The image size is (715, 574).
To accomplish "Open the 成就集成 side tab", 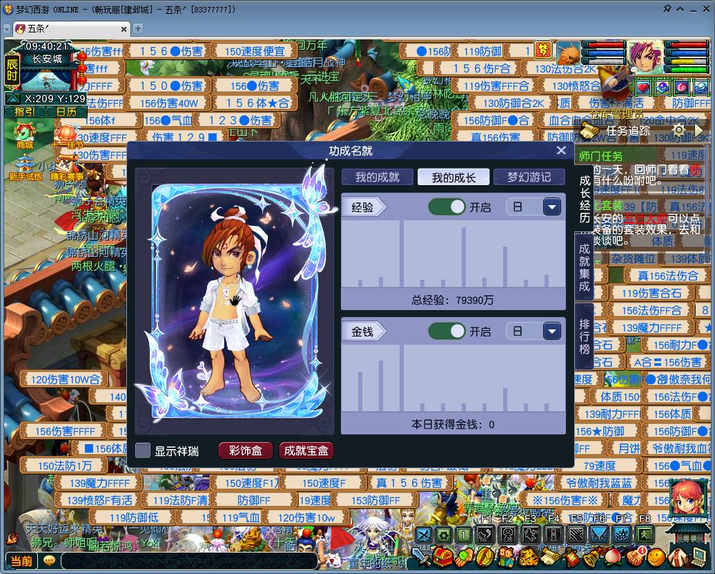I will [x=585, y=267].
